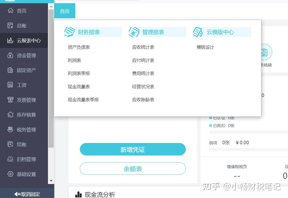Click the 工资 payroll icon
The height and width of the screenshot is (198, 288).
coord(10,85)
